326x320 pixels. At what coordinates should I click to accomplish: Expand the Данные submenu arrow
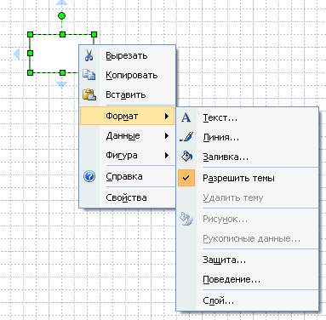(167, 135)
